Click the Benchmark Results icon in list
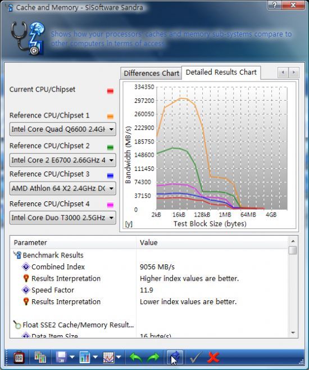The height and width of the screenshot is (370, 309). [17, 255]
